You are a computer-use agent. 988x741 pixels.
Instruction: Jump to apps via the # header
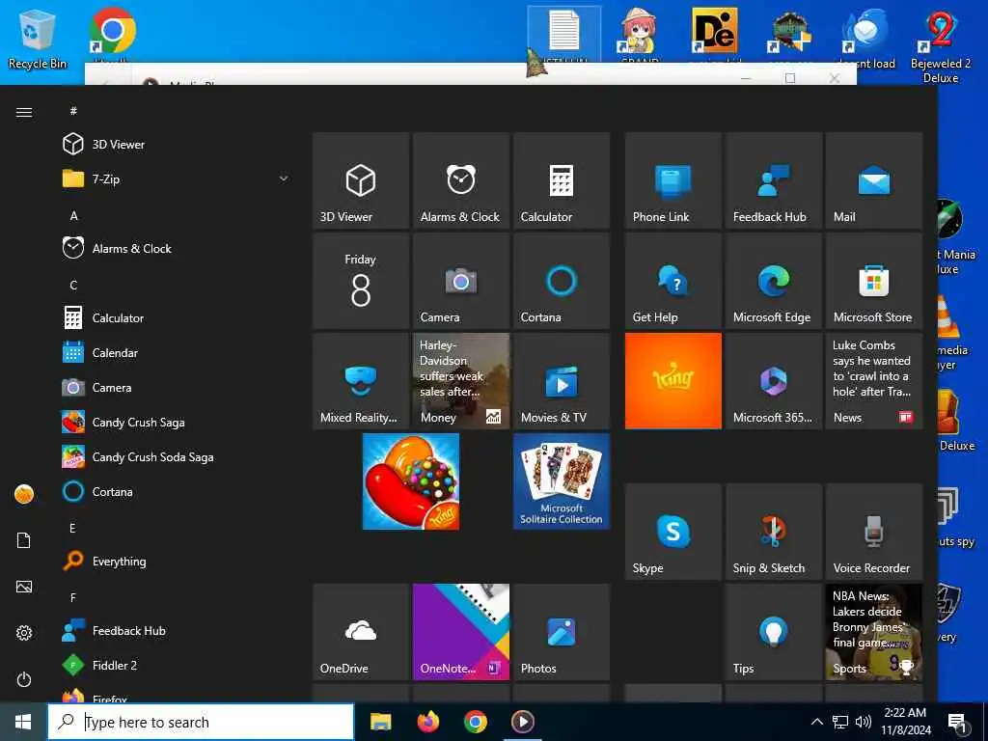tap(73, 111)
